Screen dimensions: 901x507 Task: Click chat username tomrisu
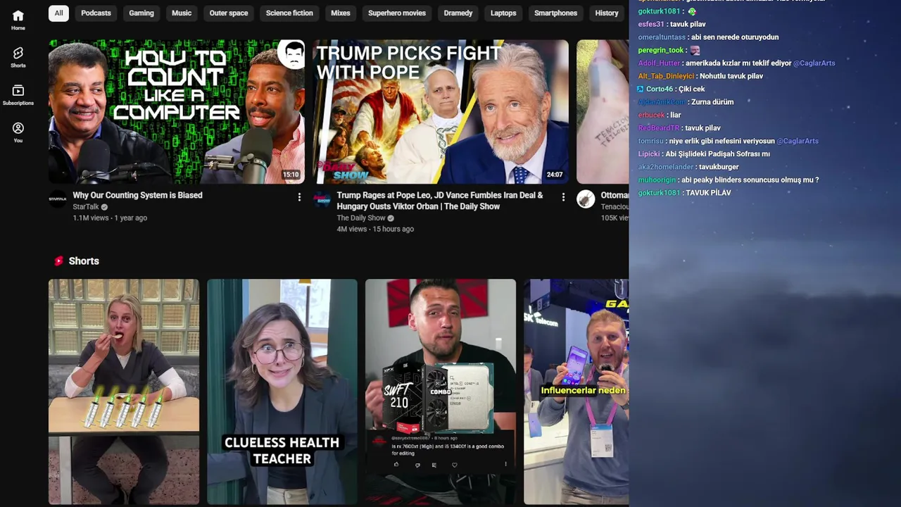click(650, 141)
